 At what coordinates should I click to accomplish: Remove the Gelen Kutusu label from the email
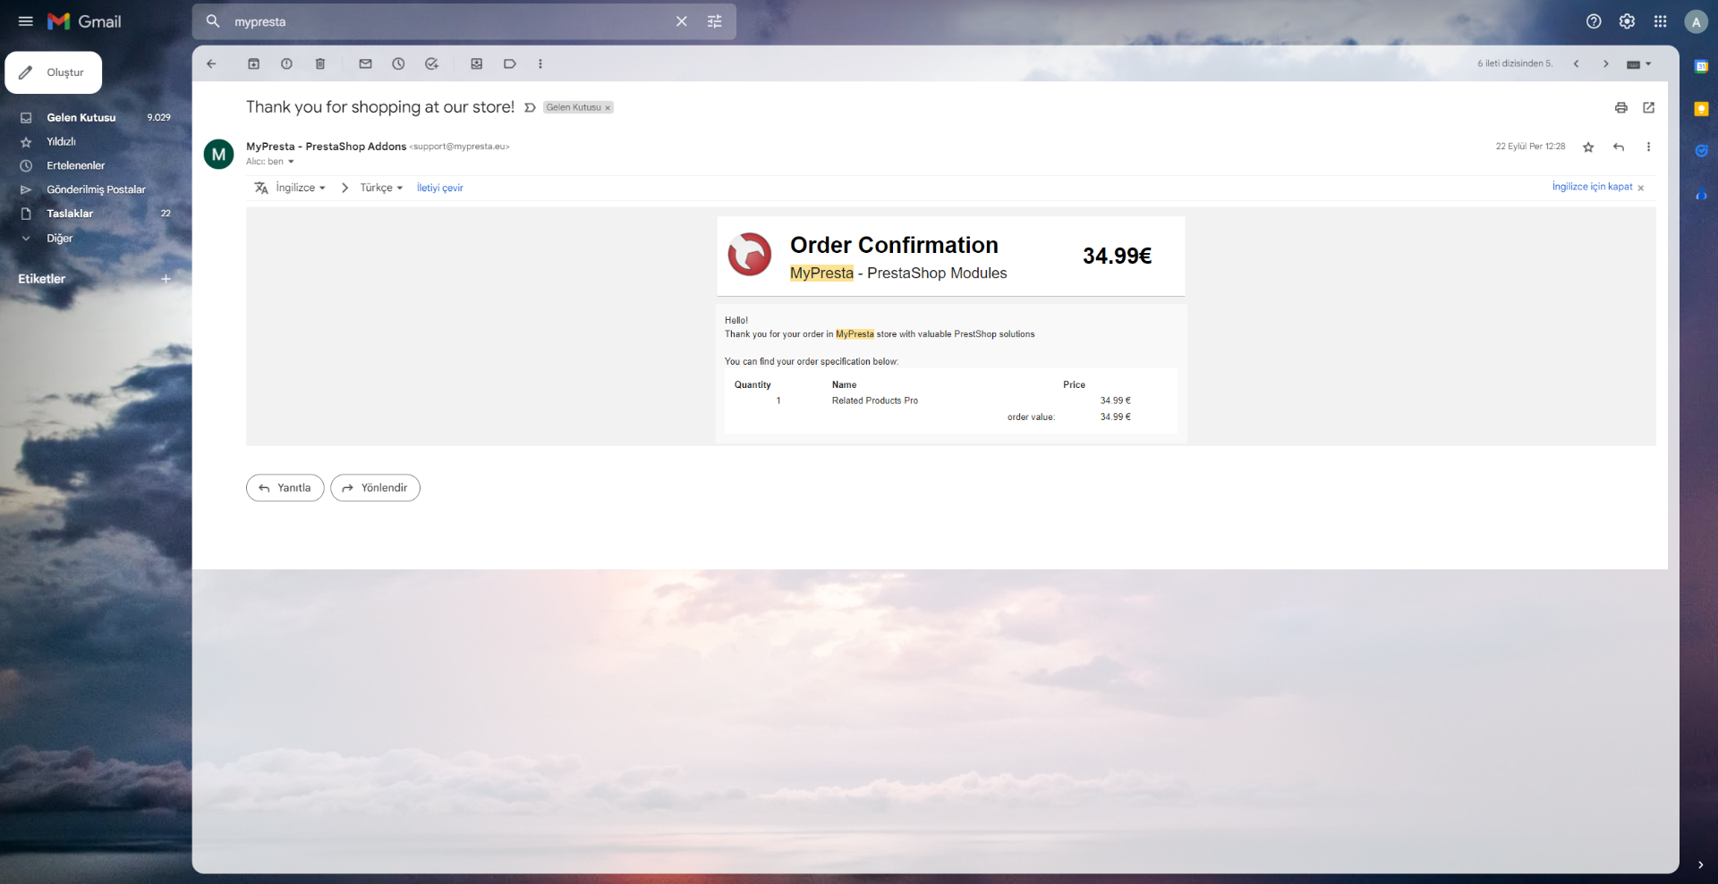click(608, 108)
